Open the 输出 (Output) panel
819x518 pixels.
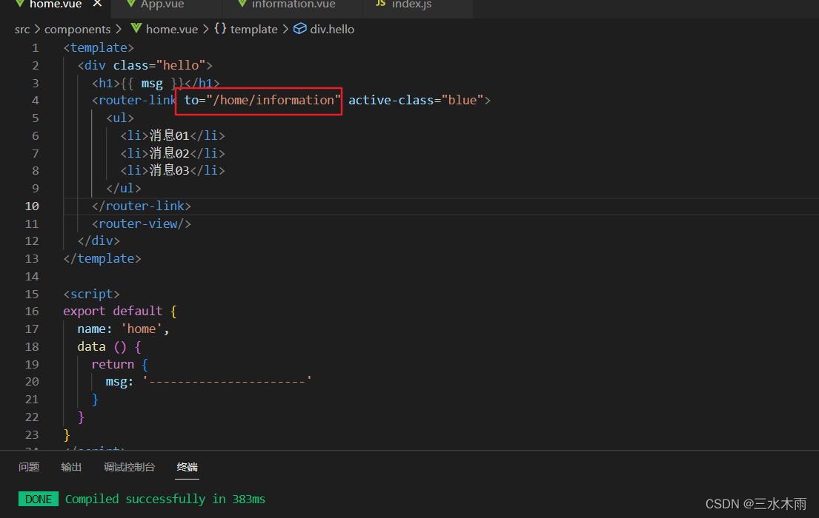point(71,467)
